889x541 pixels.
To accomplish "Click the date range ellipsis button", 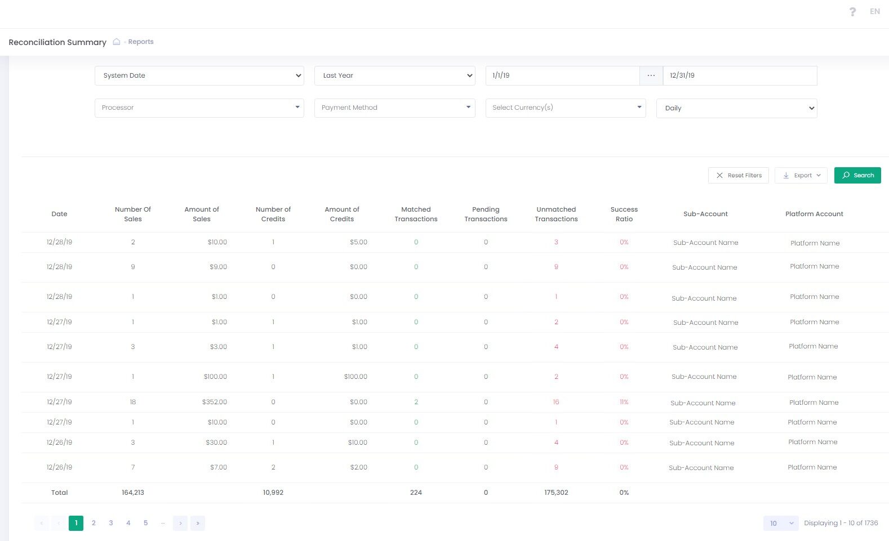I will pyautogui.click(x=651, y=75).
